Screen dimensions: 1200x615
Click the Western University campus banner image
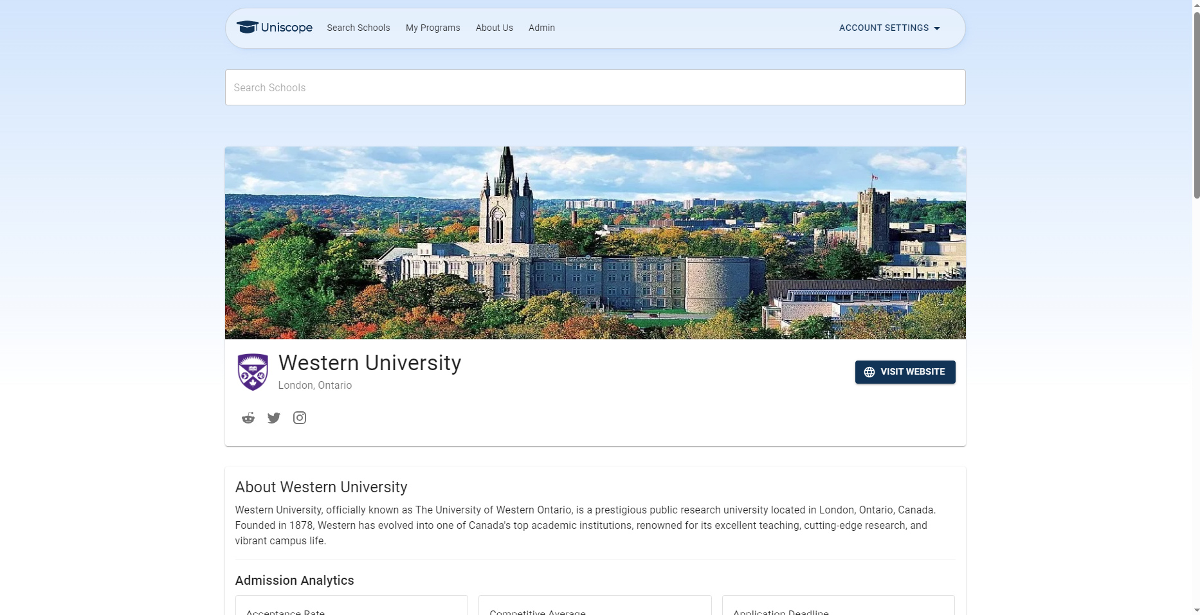pyautogui.click(x=595, y=243)
